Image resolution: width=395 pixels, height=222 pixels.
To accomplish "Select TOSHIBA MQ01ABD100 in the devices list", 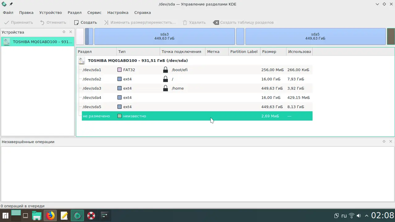I will click(38, 42).
